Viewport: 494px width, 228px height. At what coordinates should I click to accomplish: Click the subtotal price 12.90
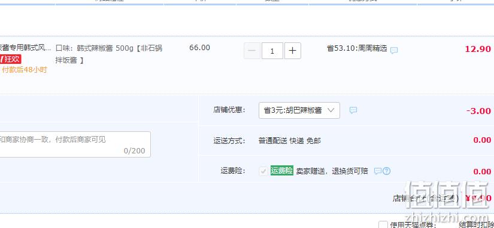[478, 49]
